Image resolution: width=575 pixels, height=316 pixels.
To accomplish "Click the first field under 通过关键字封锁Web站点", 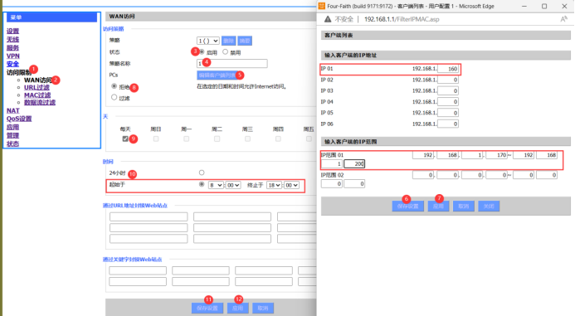I will (138, 270).
